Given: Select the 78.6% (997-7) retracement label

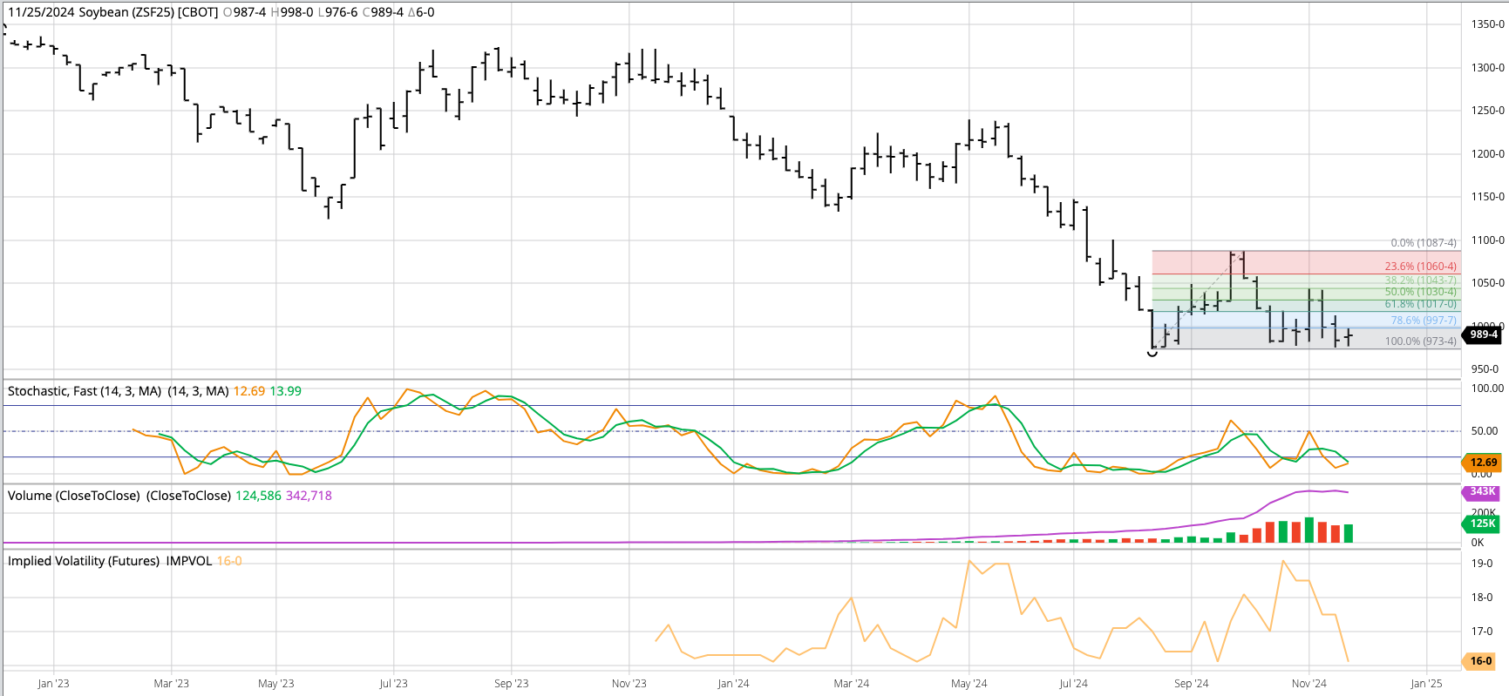Looking at the screenshot, I should pyautogui.click(x=1423, y=321).
